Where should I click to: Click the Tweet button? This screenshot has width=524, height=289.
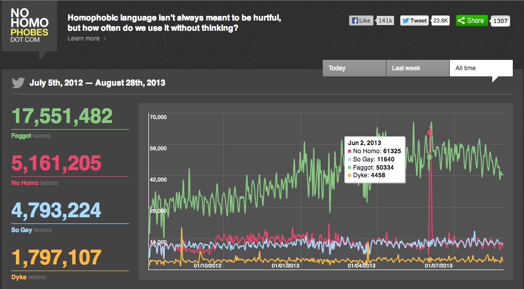coord(414,20)
